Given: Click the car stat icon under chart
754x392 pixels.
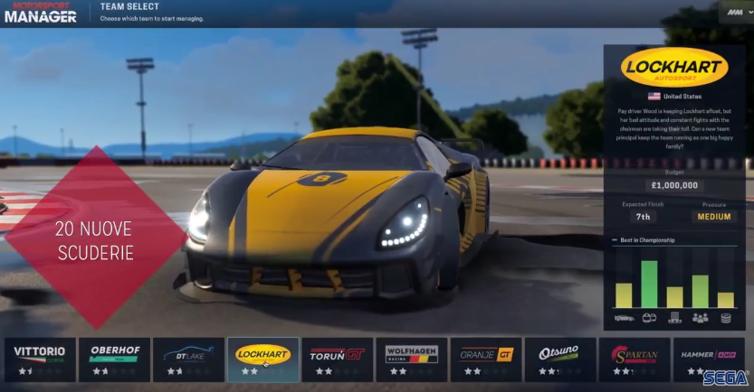Looking at the screenshot, I should [x=624, y=318].
